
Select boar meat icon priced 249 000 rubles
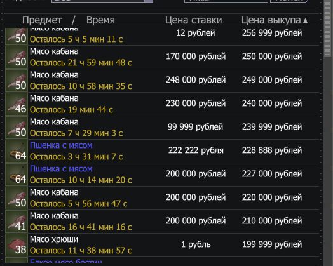click(x=17, y=81)
